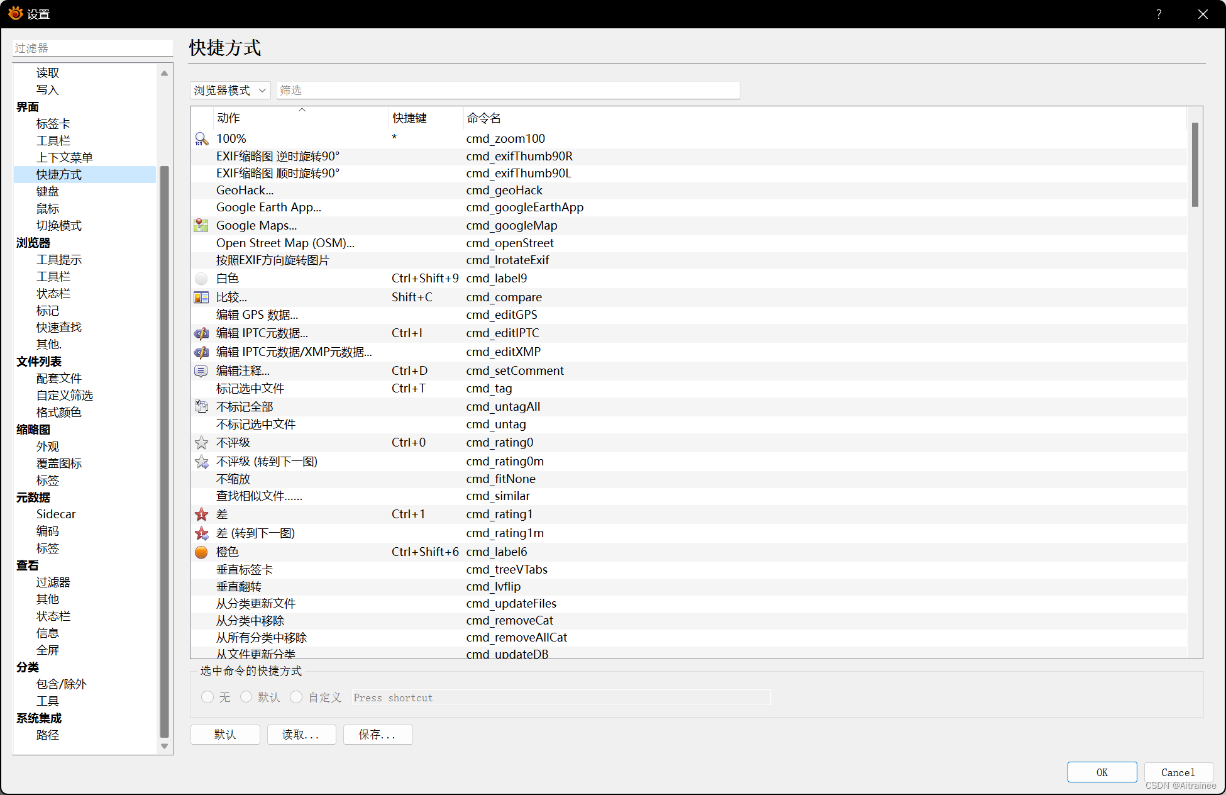
Task: Go to the 工具栏 interface item
Action: [53, 140]
